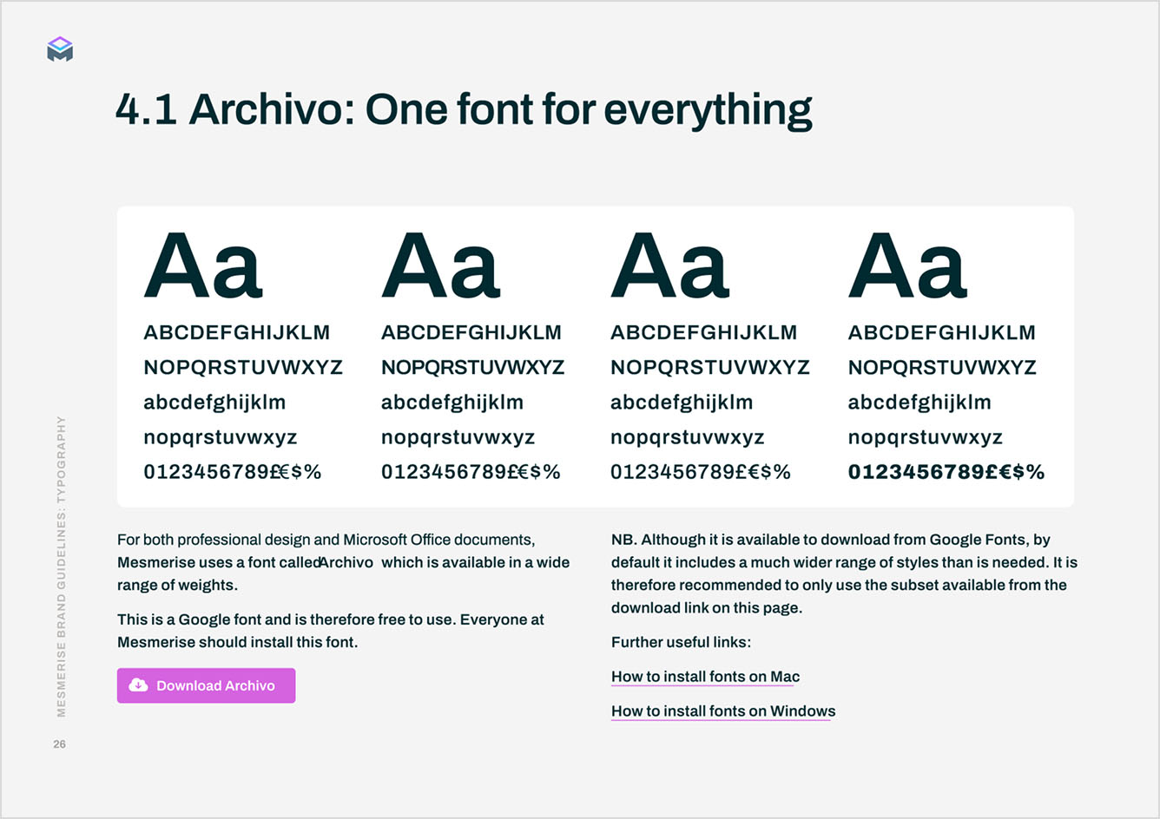Click the page number 26

point(59,744)
